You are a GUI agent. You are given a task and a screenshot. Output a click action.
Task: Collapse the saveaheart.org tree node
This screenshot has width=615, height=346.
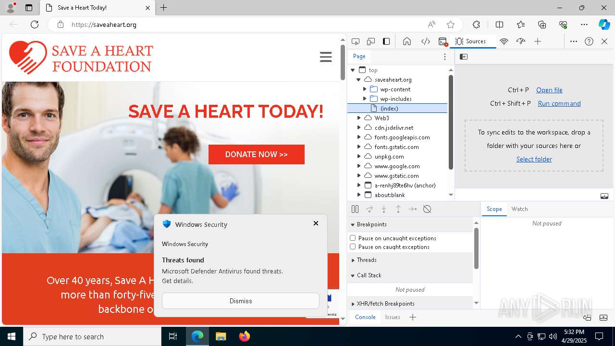tap(358, 80)
